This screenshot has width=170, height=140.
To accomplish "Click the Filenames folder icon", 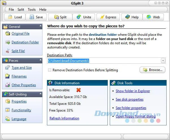I will (x=7, y=76).
